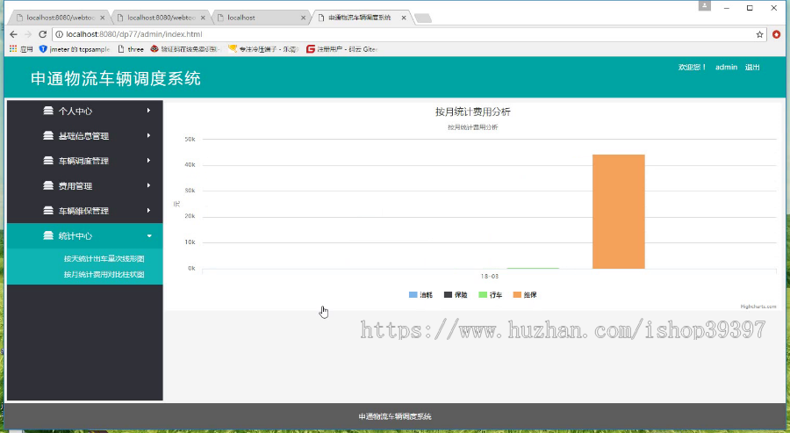Click the x-axis label 18-03
Screen dimensions: 790x433
pyautogui.click(x=489, y=277)
